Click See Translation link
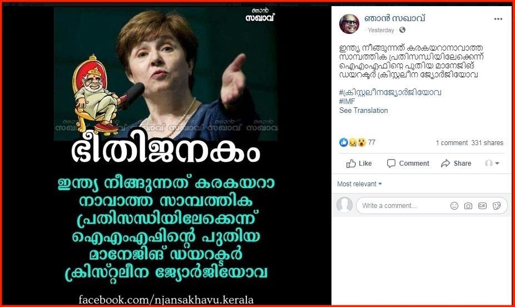515x307 pixels. [363, 110]
